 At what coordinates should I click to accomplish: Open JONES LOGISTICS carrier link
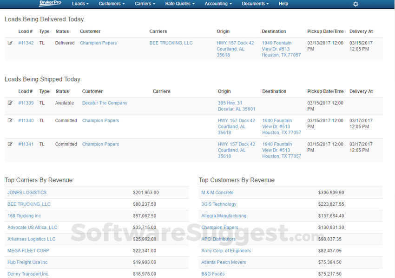pyautogui.click(x=27, y=193)
